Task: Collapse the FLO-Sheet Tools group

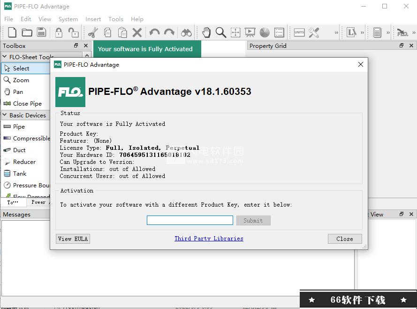Action: click(x=5, y=57)
